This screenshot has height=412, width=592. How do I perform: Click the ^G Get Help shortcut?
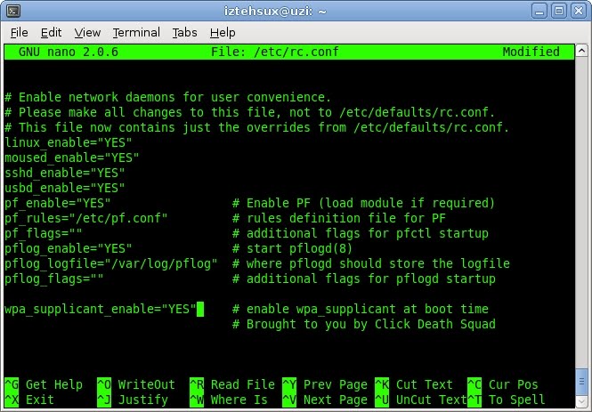tap(44, 384)
